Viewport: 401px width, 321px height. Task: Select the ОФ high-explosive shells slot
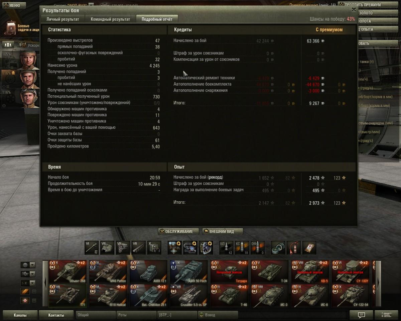point(258,248)
